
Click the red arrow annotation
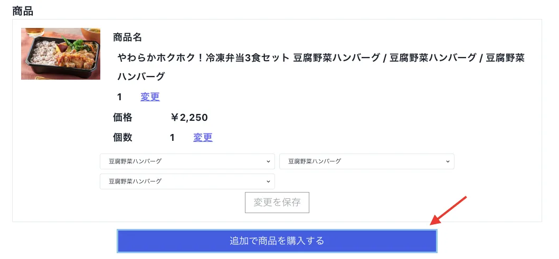tap(449, 210)
